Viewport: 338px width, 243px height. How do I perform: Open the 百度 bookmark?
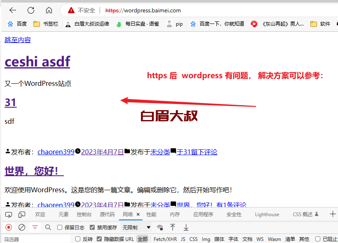point(17,24)
